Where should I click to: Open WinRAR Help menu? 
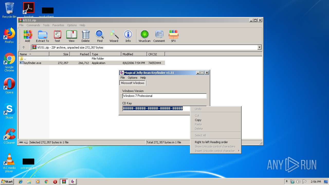82,25
